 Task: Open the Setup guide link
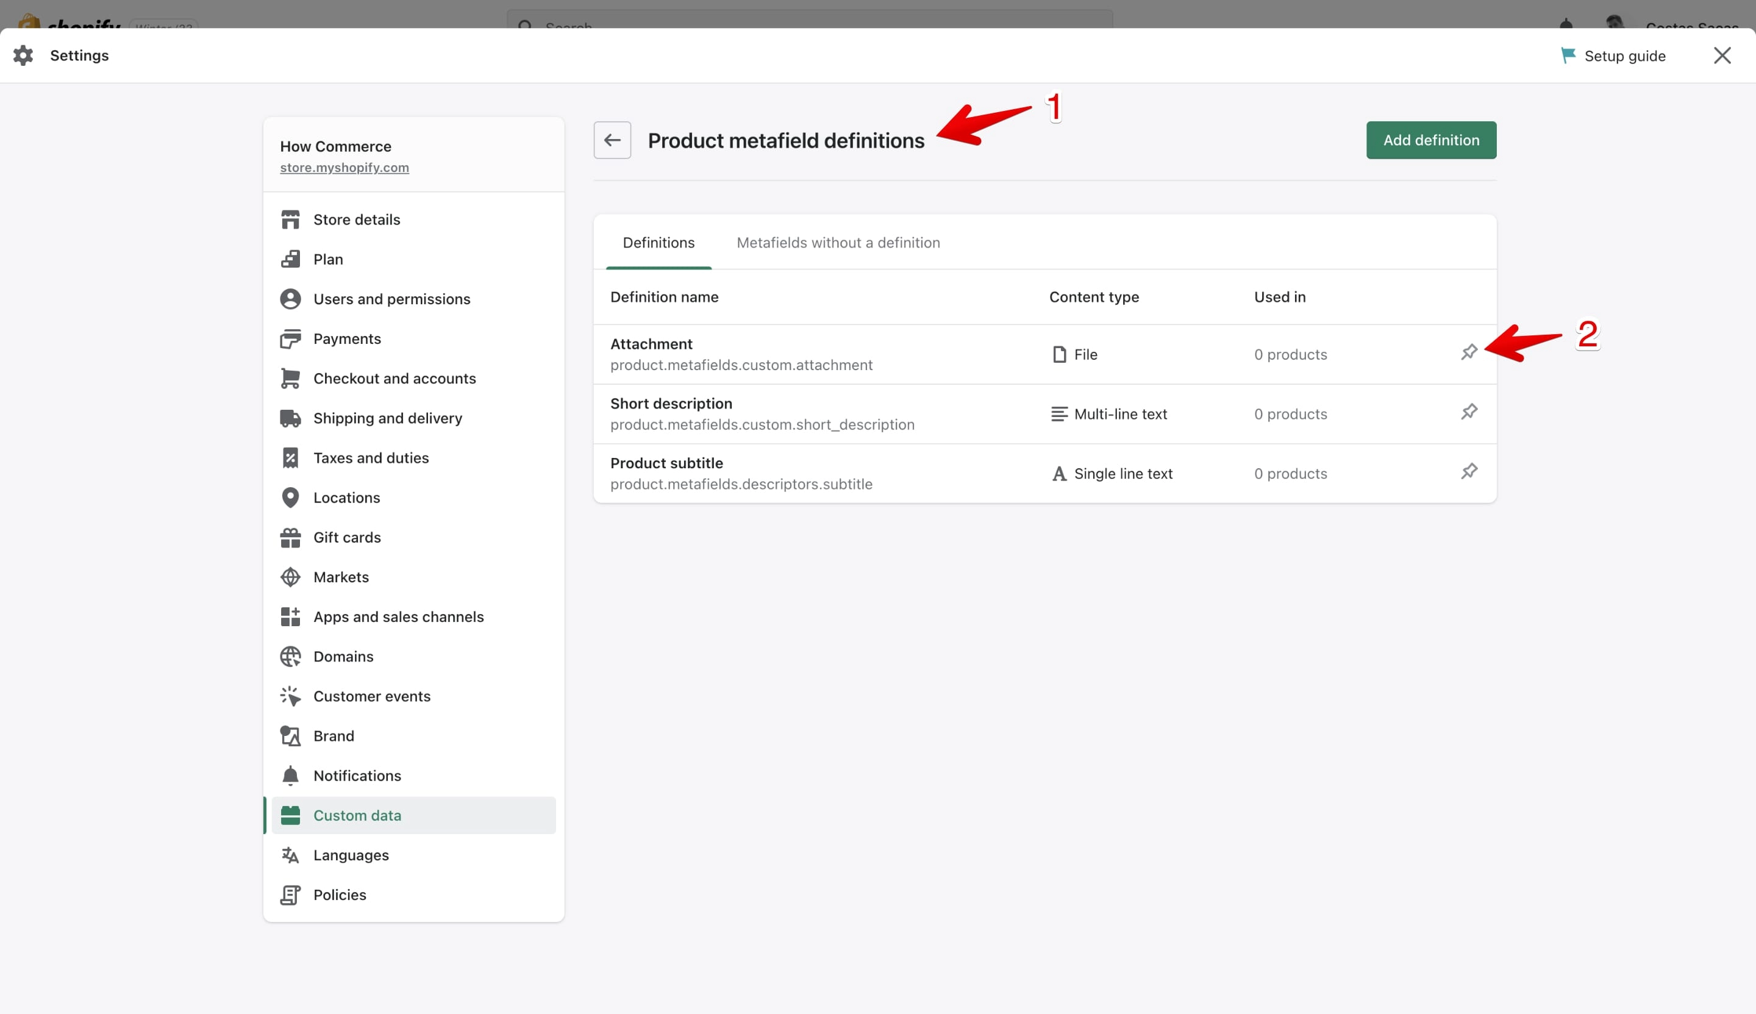click(1624, 55)
